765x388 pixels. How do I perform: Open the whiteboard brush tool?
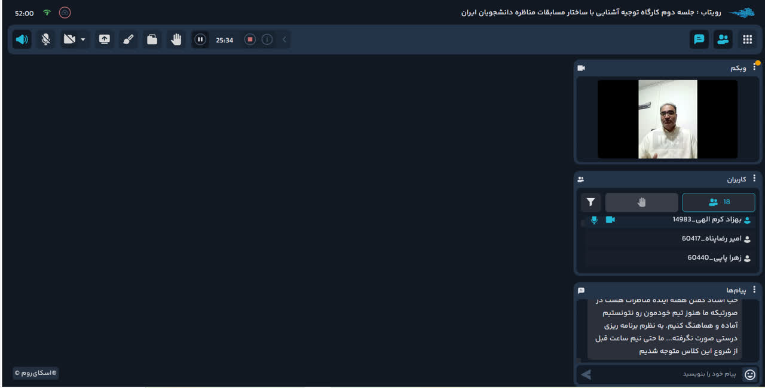128,39
